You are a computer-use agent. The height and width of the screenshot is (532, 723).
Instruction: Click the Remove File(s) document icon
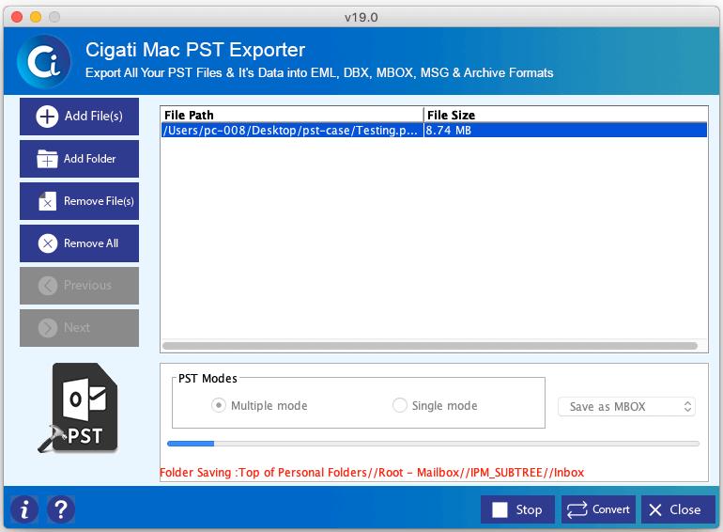pos(47,201)
